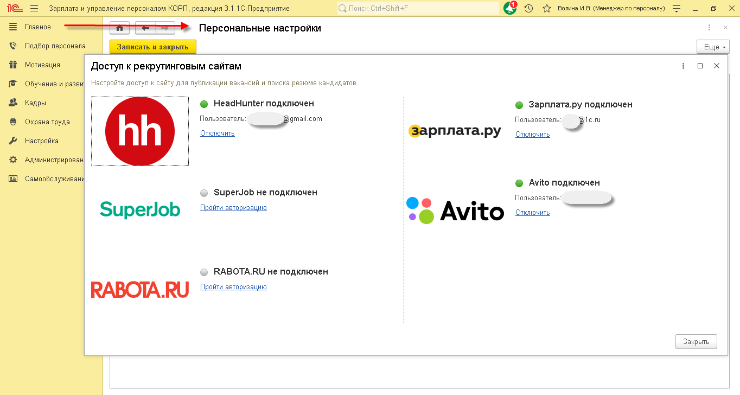Close recruiting sites dialog with X
The width and height of the screenshot is (740, 395).
click(717, 66)
